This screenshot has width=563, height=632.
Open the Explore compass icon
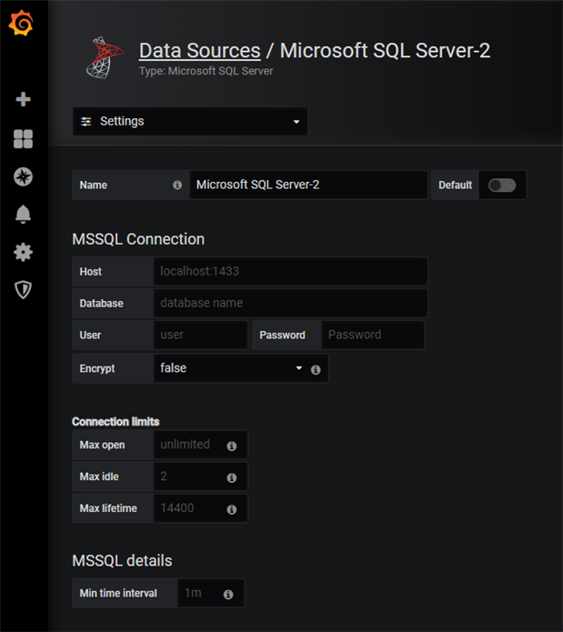24,176
